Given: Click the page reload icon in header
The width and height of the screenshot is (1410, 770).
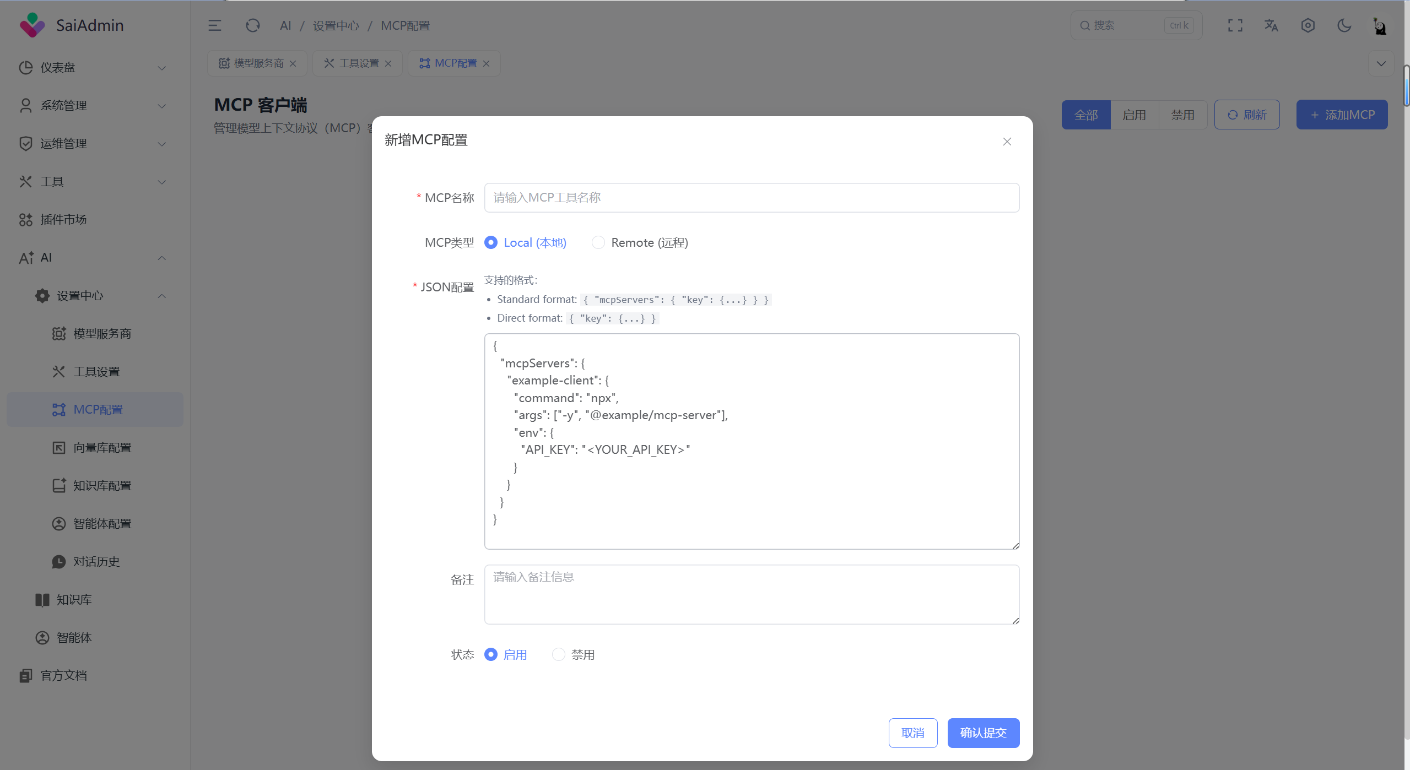Looking at the screenshot, I should point(252,25).
